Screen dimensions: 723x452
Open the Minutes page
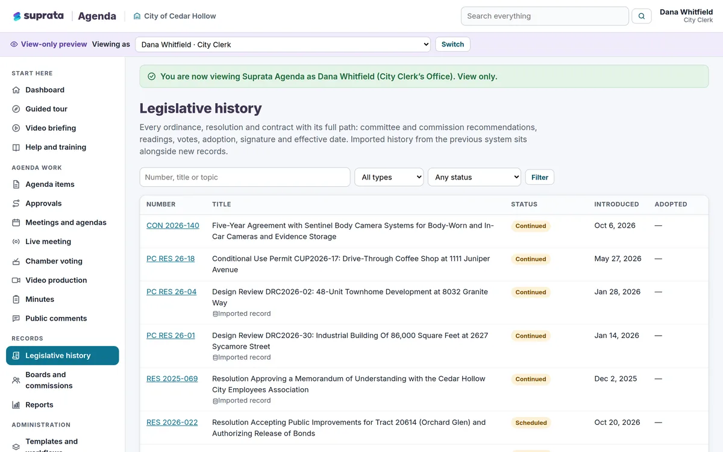tap(63, 300)
